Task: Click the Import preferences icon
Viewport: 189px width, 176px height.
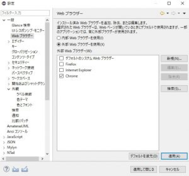Action: click(15, 169)
